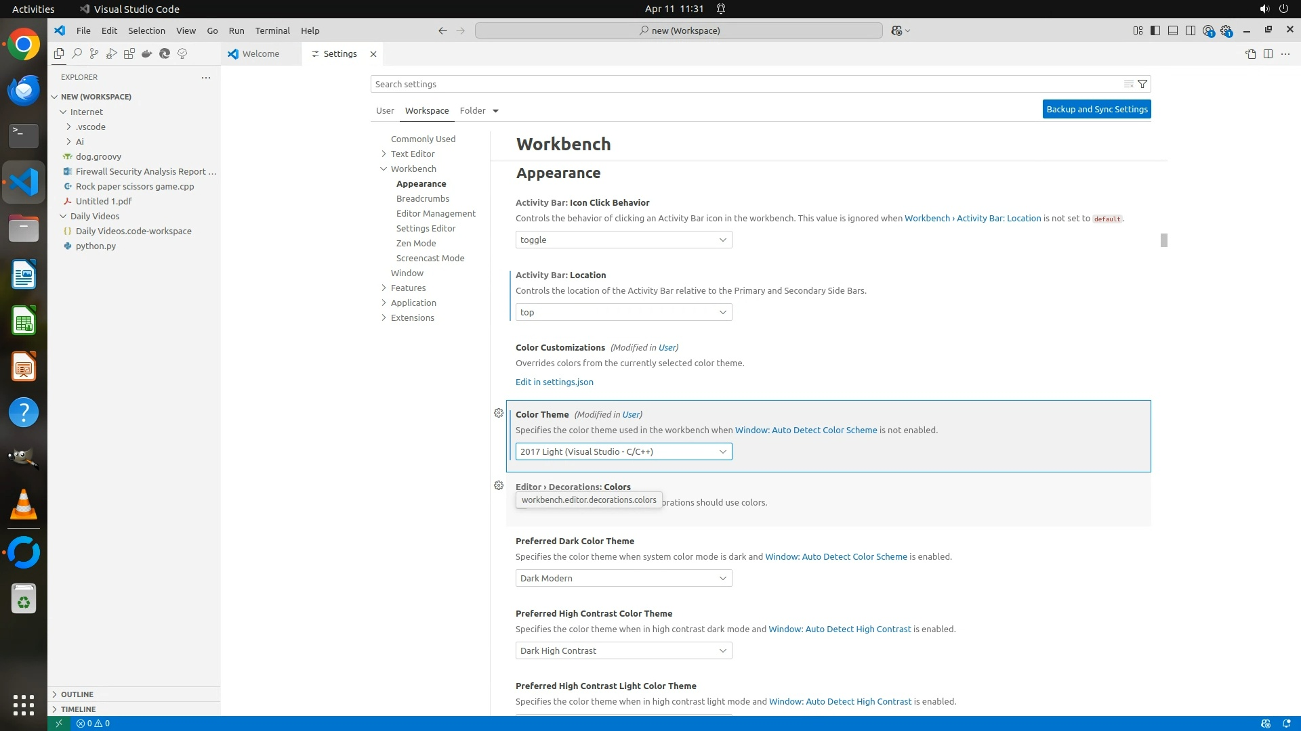
Task: Toggle the Primary Side Bar visibility
Action: [x=1155, y=30]
